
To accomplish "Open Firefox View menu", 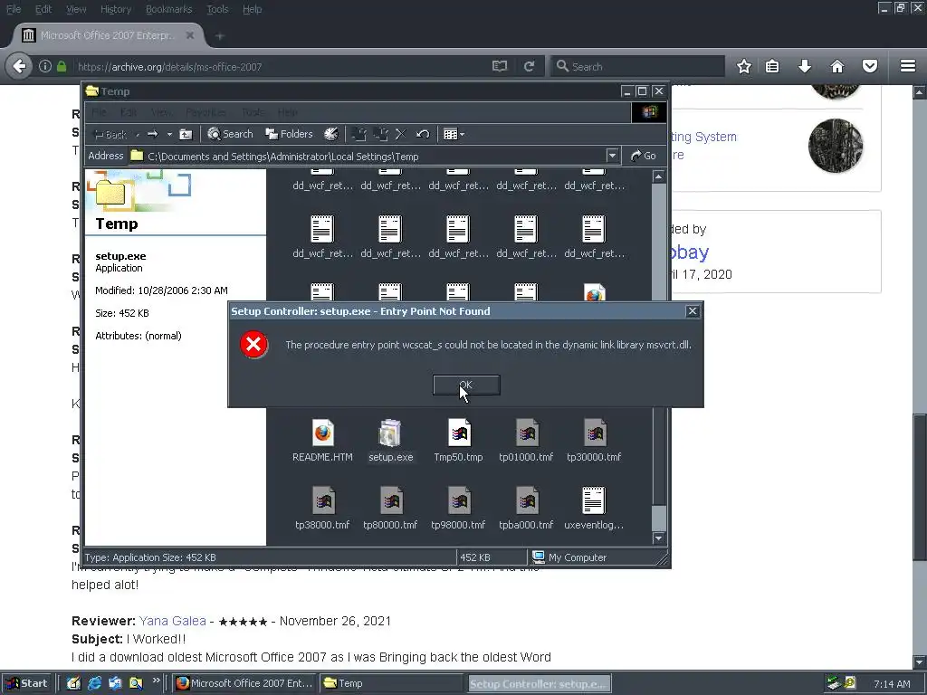I will [76, 9].
